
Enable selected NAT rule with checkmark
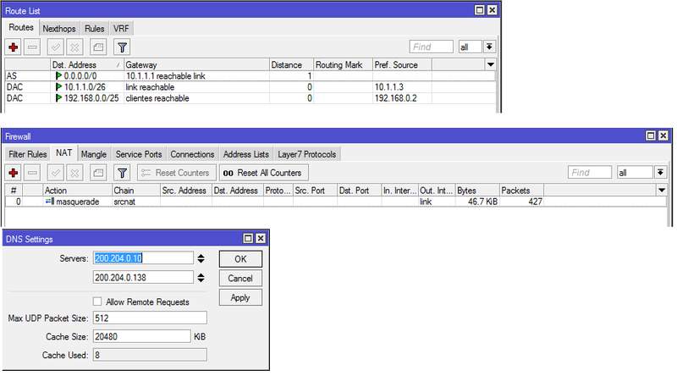pyautogui.click(x=56, y=173)
